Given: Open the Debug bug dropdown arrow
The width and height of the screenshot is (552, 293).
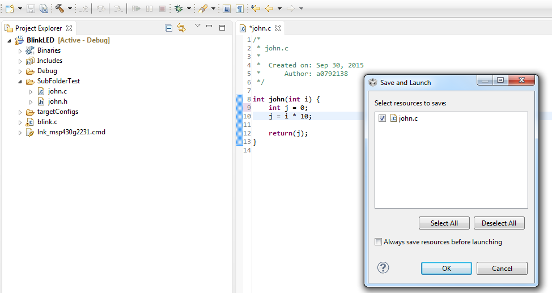Looking at the screenshot, I should [x=189, y=9].
